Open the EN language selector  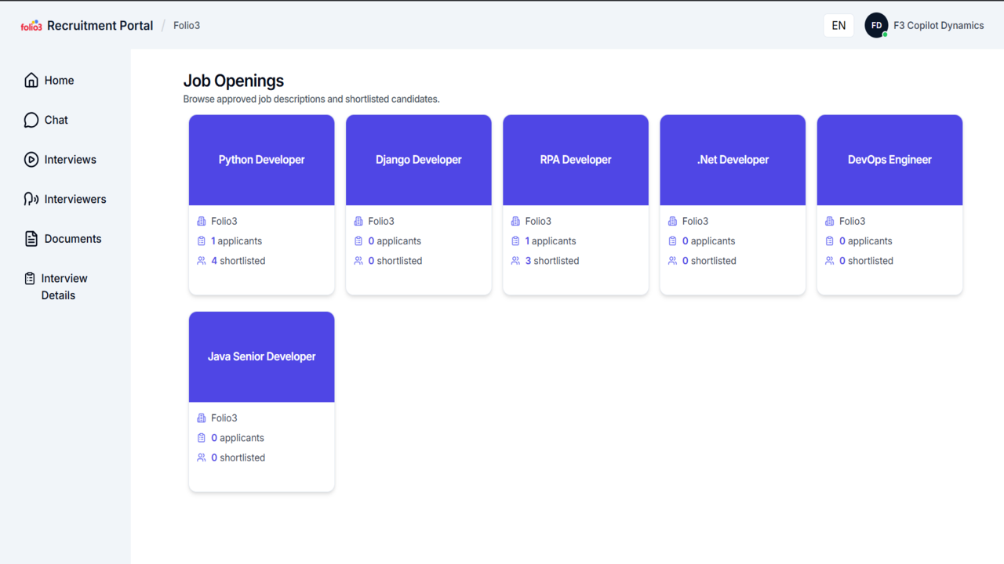tap(838, 25)
